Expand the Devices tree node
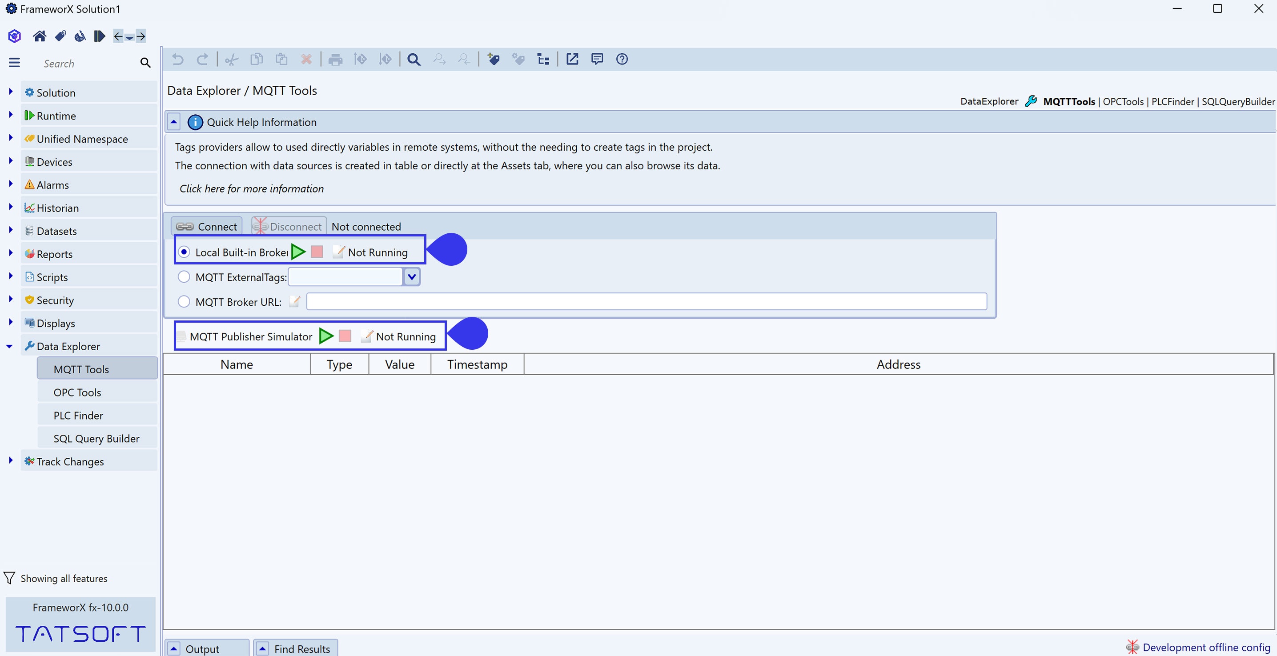The height and width of the screenshot is (656, 1277). tap(10, 161)
